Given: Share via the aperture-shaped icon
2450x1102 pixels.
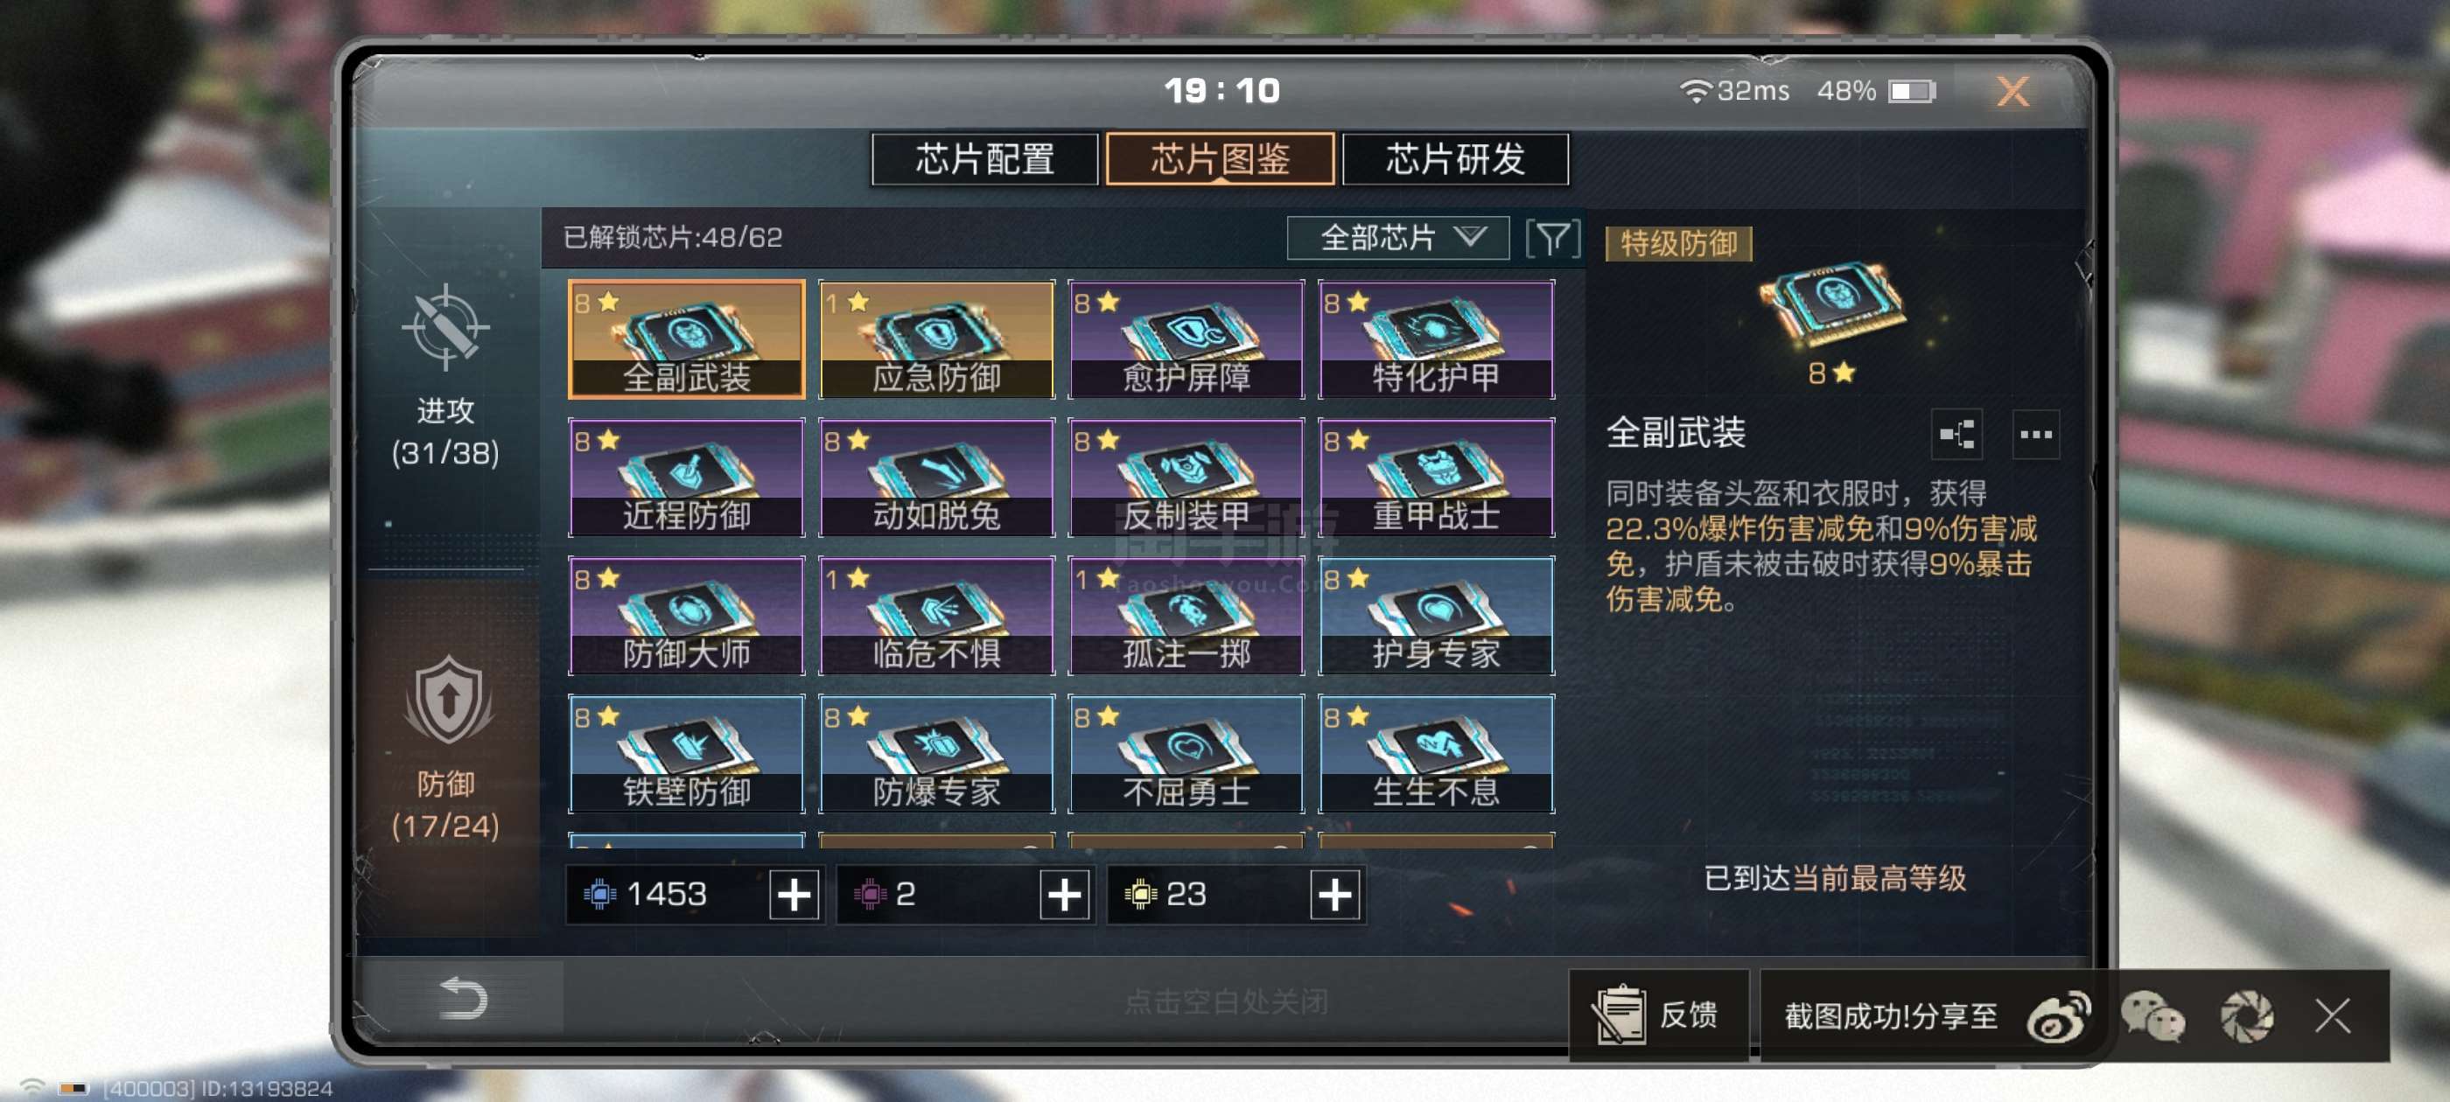Looking at the screenshot, I should [x=2246, y=1016].
